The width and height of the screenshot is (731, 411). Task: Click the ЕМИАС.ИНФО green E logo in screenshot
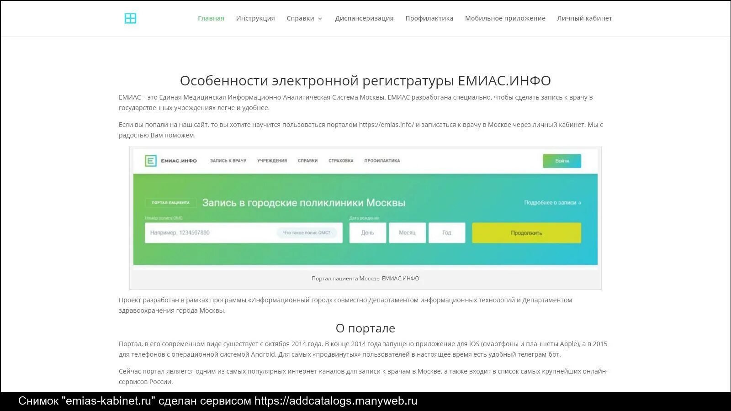tap(150, 161)
